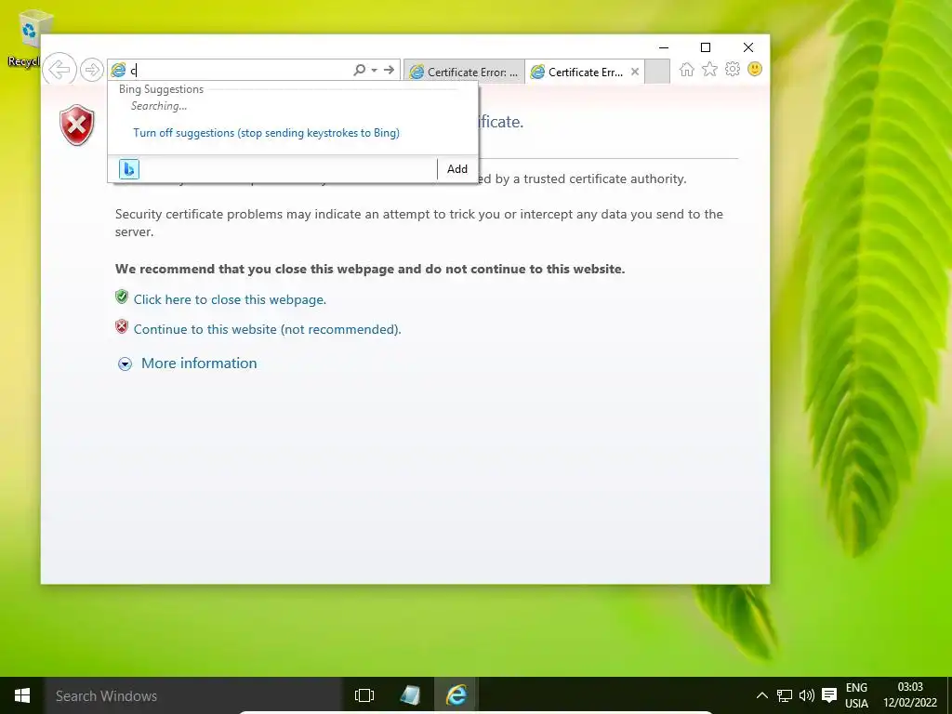Screen dimensions: 952x714
Task: Click the smiley feedback icon
Action: point(755,69)
